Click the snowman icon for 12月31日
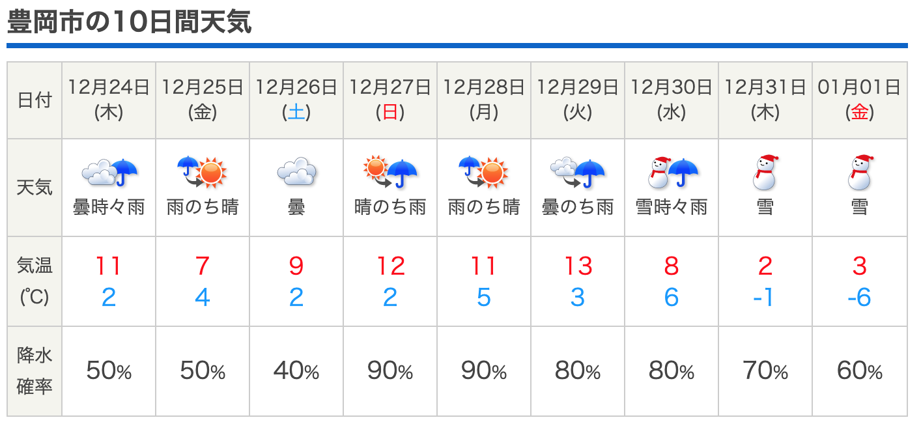 [765, 172]
